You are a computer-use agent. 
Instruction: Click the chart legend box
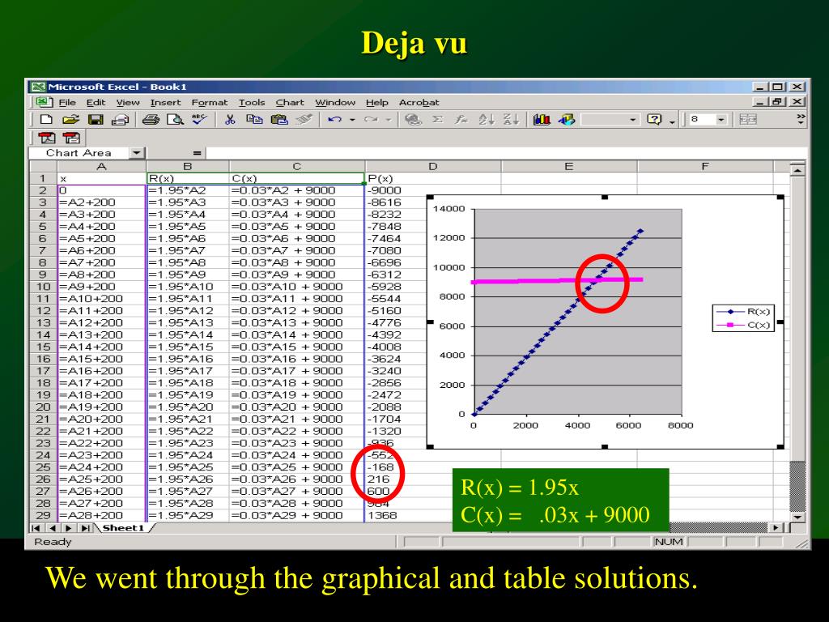tap(742, 317)
